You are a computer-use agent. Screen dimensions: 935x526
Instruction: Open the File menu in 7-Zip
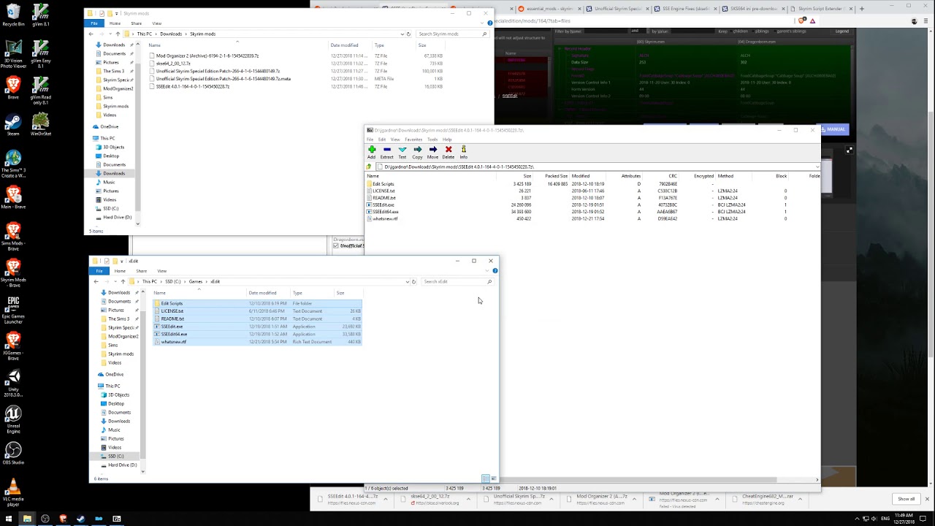[x=370, y=140]
